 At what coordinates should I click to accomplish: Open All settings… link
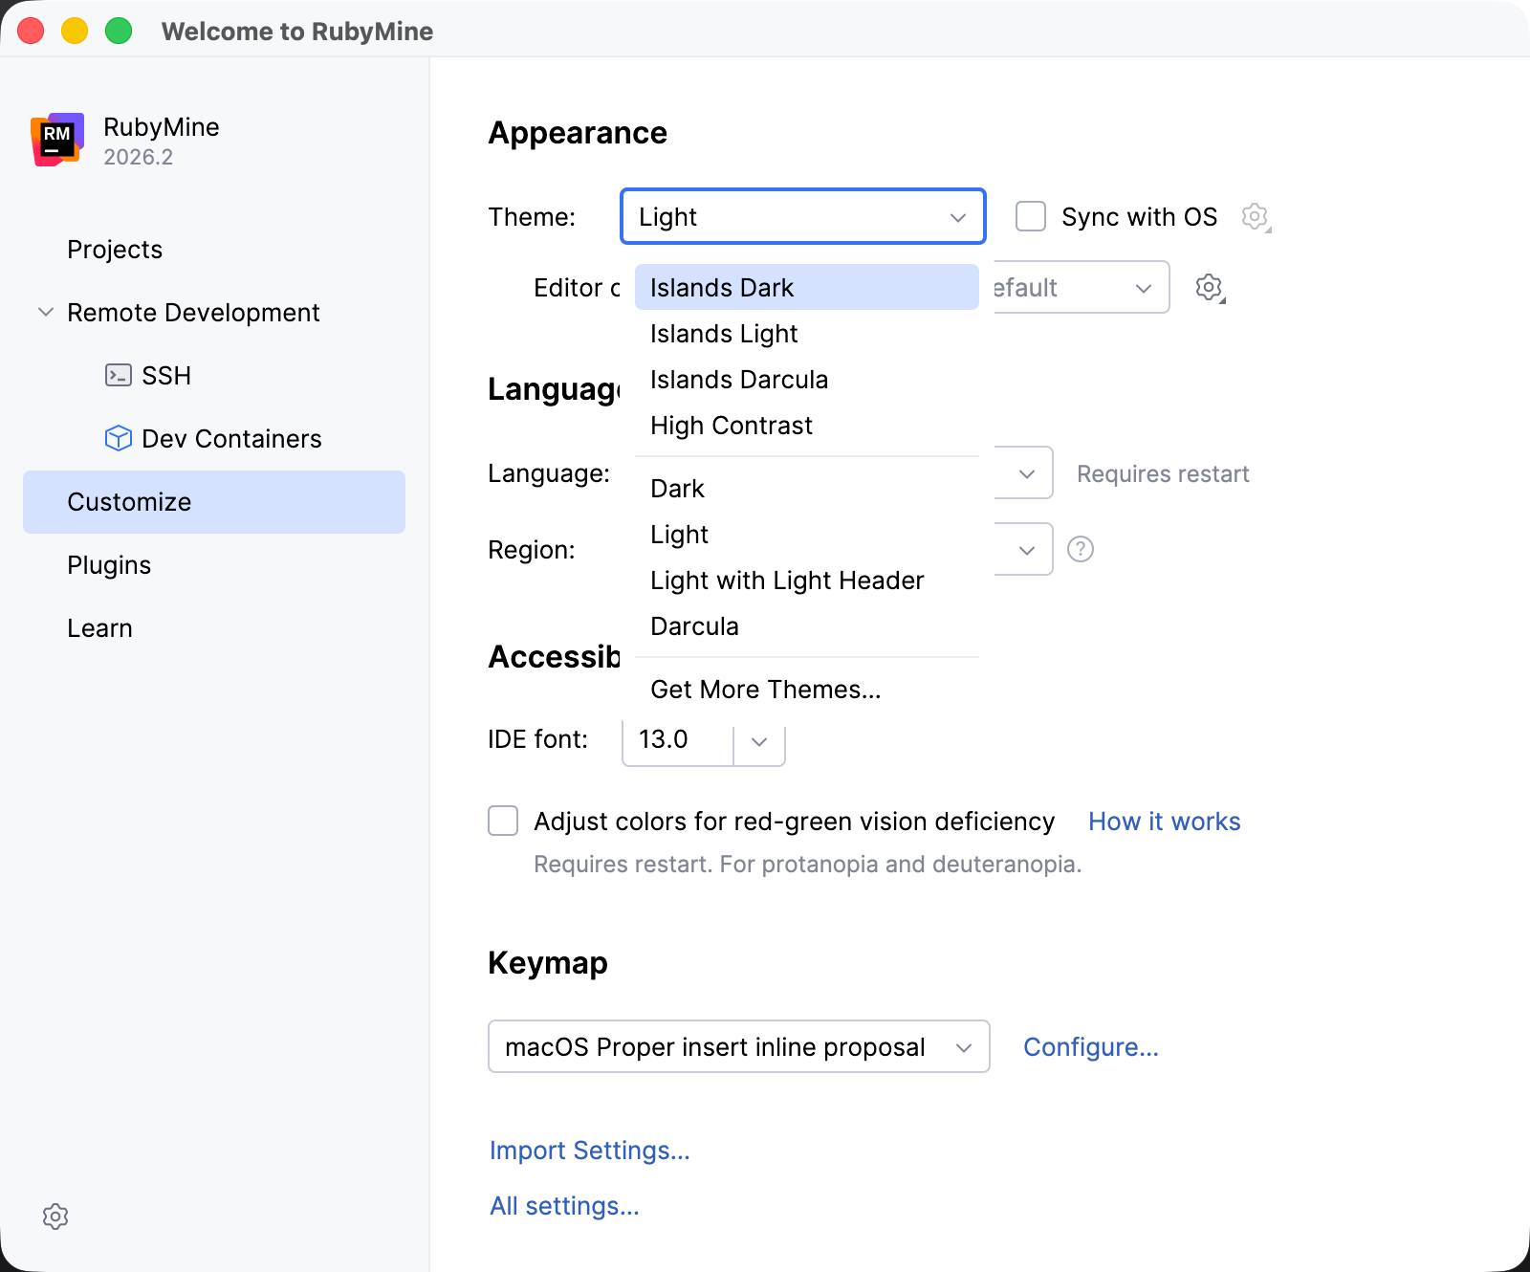tap(564, 1205)
